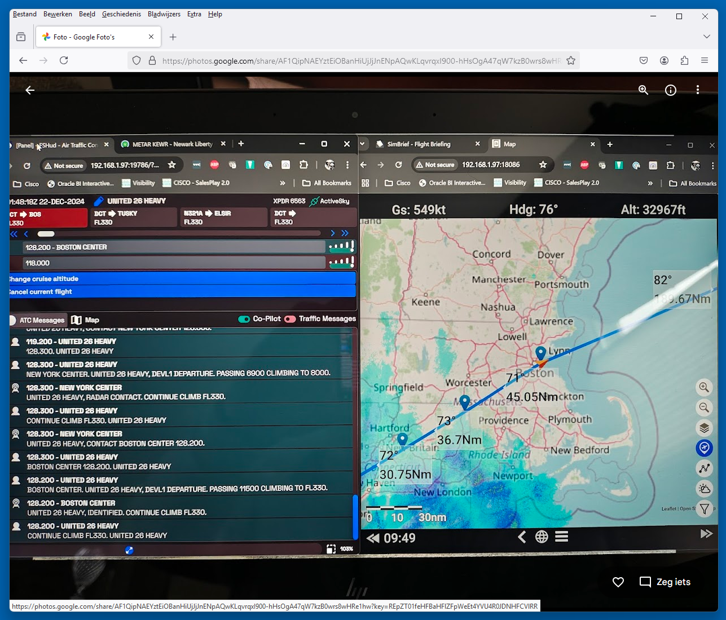The height and width of the screenshot is (620, 726).
Task: Save the page to Pocket
Action: [644, 60]
